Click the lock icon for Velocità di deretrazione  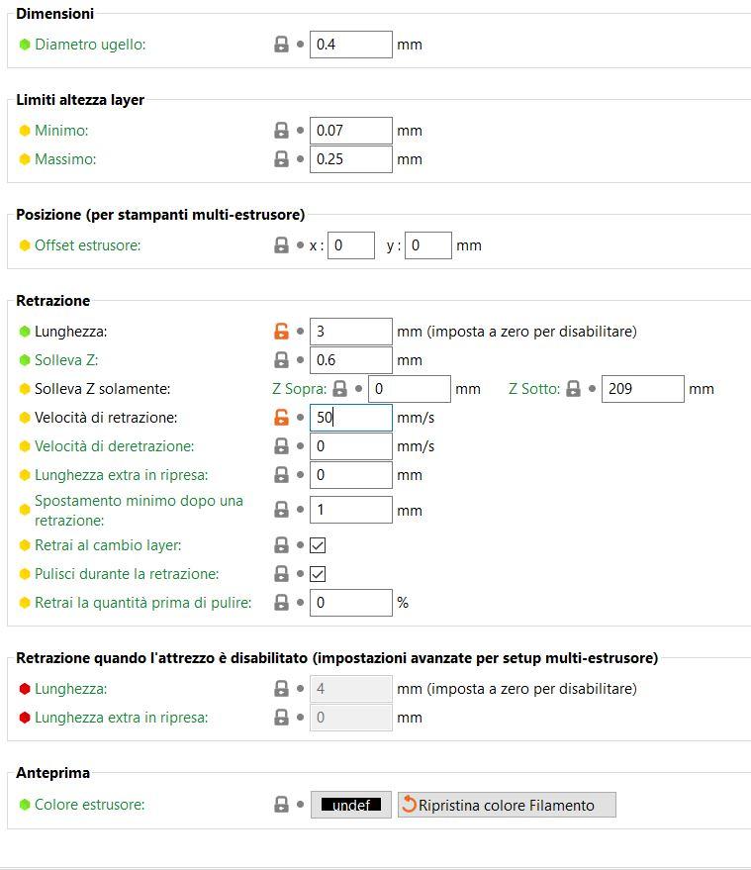tap(281, 446)
